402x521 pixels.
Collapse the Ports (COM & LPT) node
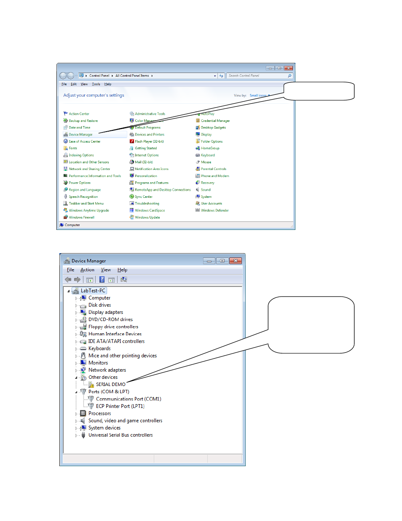[76, 392]
